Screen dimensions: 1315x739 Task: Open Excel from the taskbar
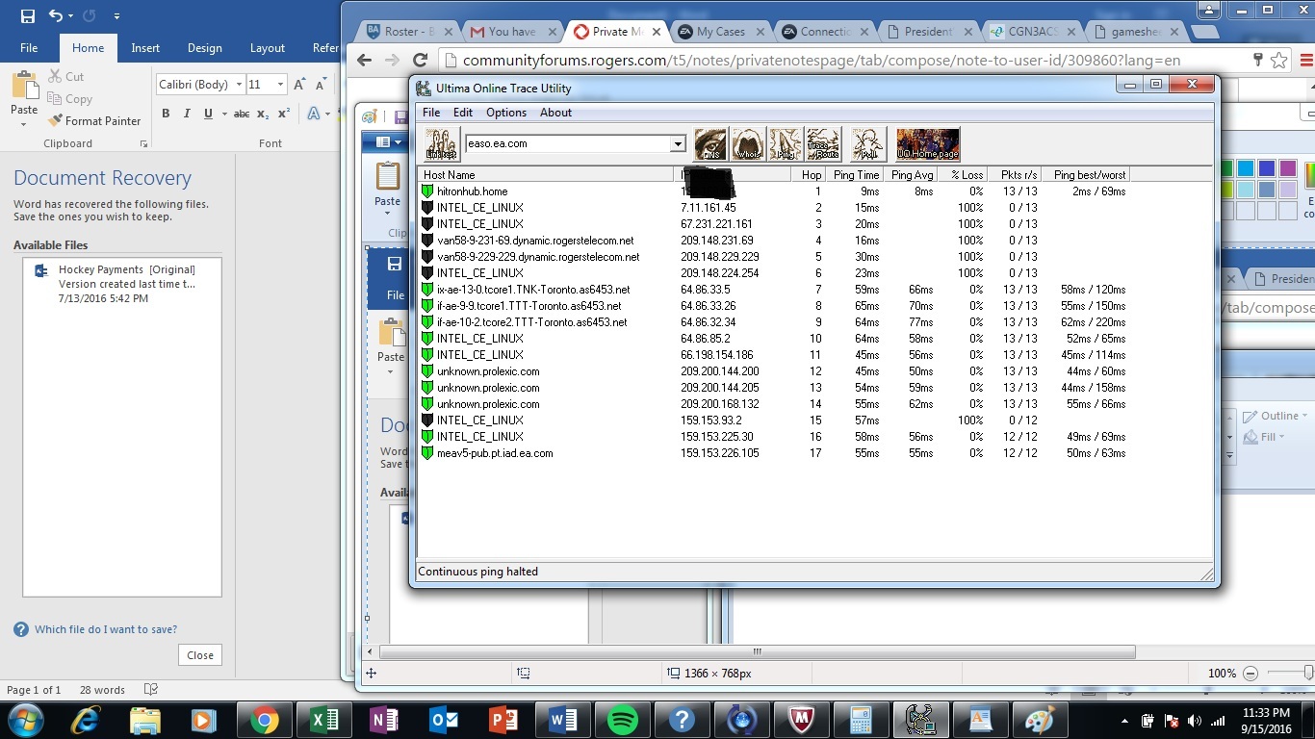pos(323,720)
